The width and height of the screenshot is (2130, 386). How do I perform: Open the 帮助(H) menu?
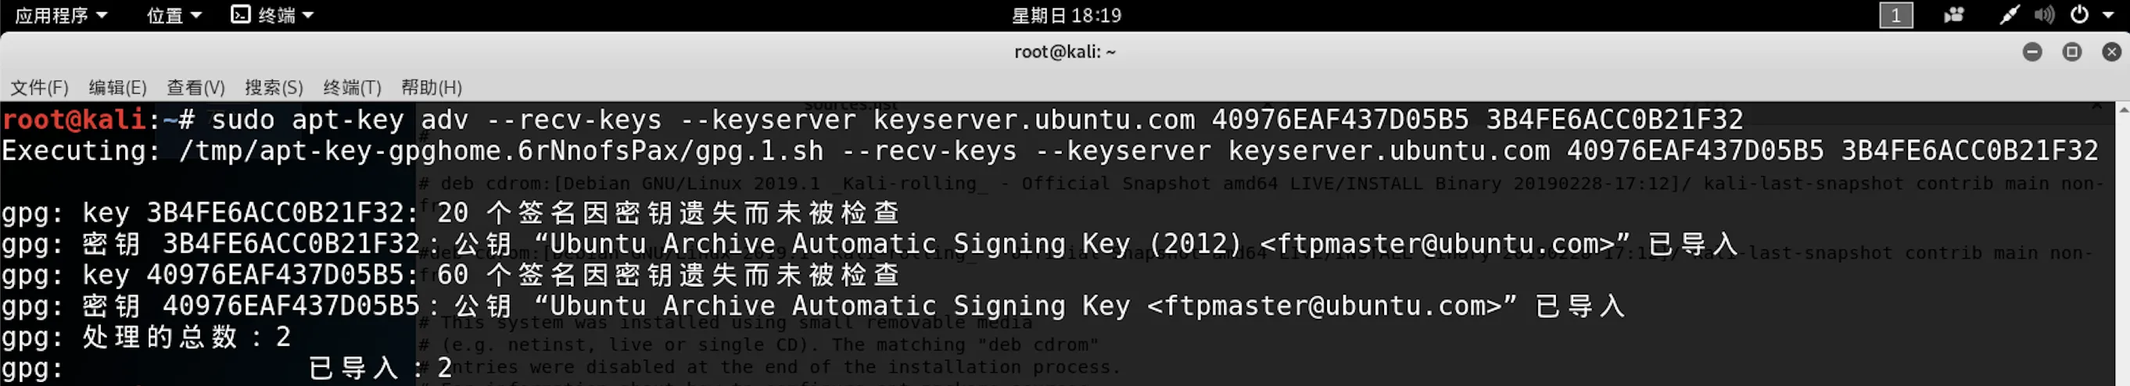pyautogui.click(x=432, y=87)
